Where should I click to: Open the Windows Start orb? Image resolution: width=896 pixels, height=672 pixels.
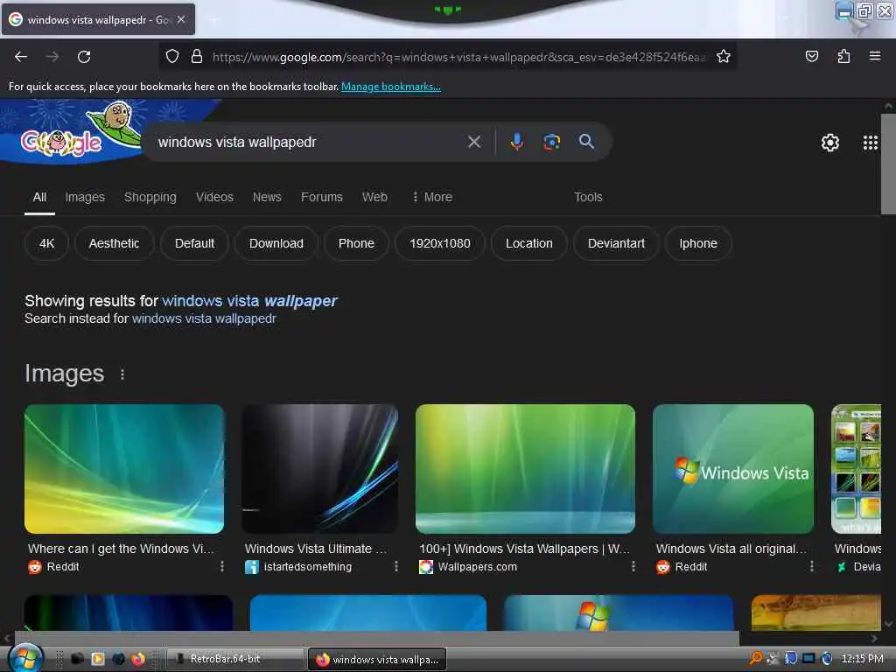25,657
